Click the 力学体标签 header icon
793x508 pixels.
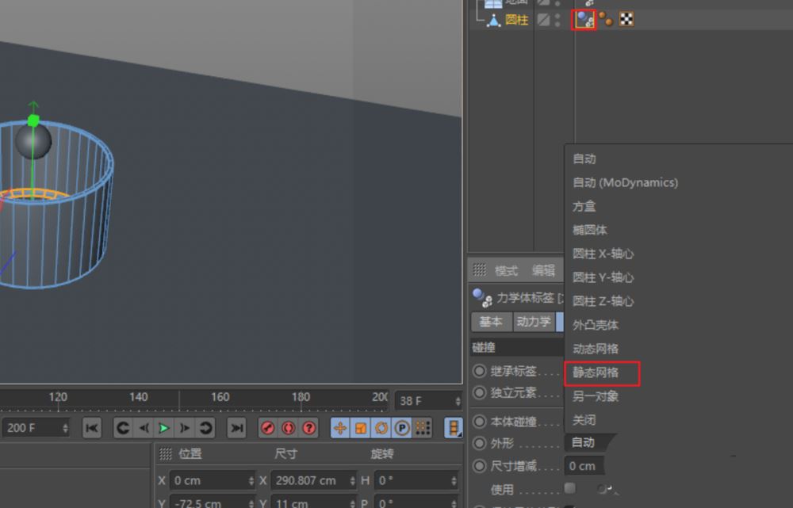tap(482, 298)
